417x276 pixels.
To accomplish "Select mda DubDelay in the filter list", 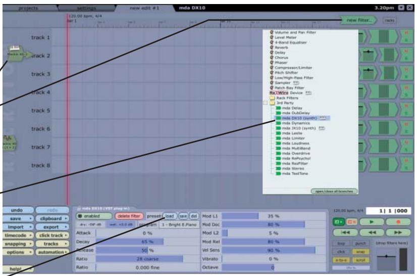I will (x=296, y=113).
